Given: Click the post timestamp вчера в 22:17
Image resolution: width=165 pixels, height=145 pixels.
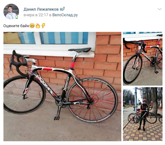Looking at the screenshot, I should [x=36, y=15].
